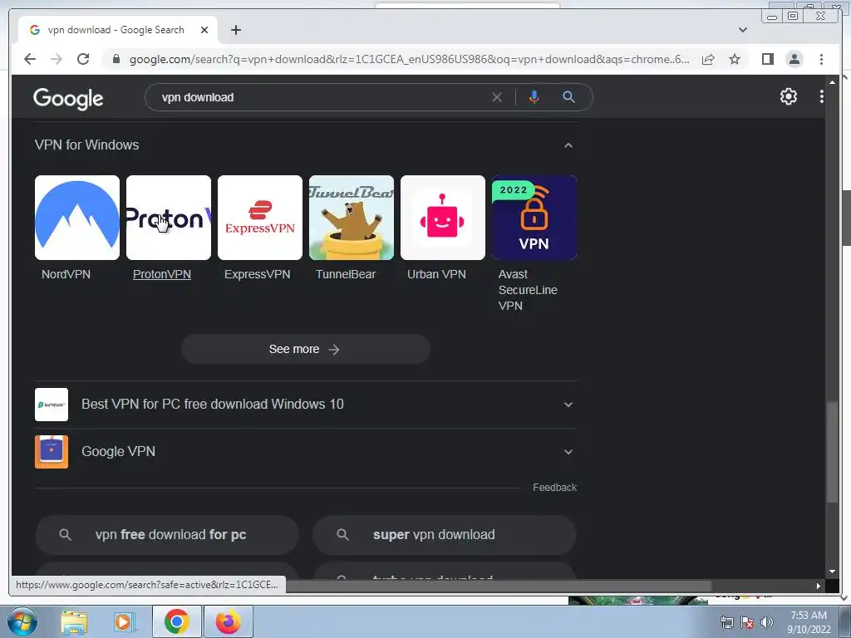Click the scroll up arrow
The image size is (851, 638).
pos(832,82)
